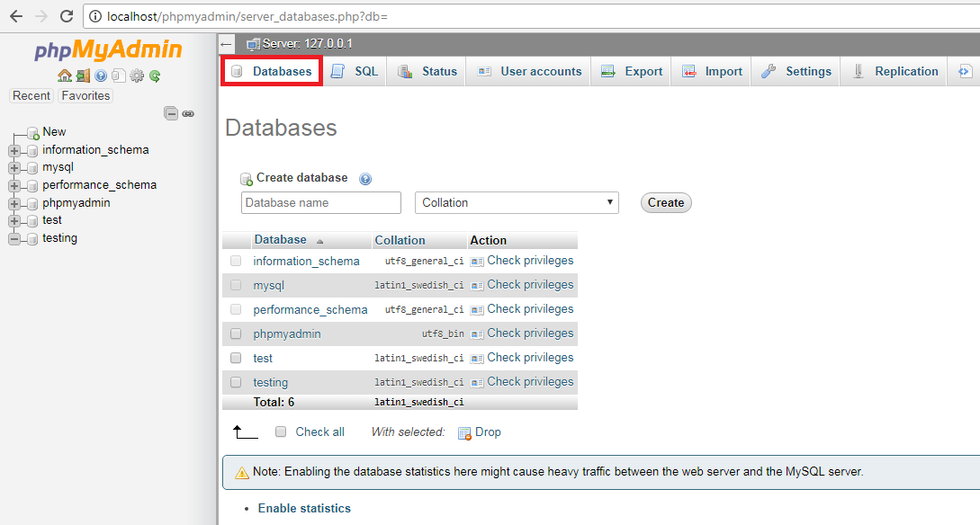Go to the User accounts tab
The image size is (980, 525).
tap(529, 71)
